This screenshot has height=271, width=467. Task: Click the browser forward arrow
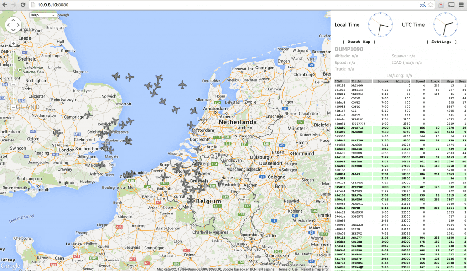[14, 5]
